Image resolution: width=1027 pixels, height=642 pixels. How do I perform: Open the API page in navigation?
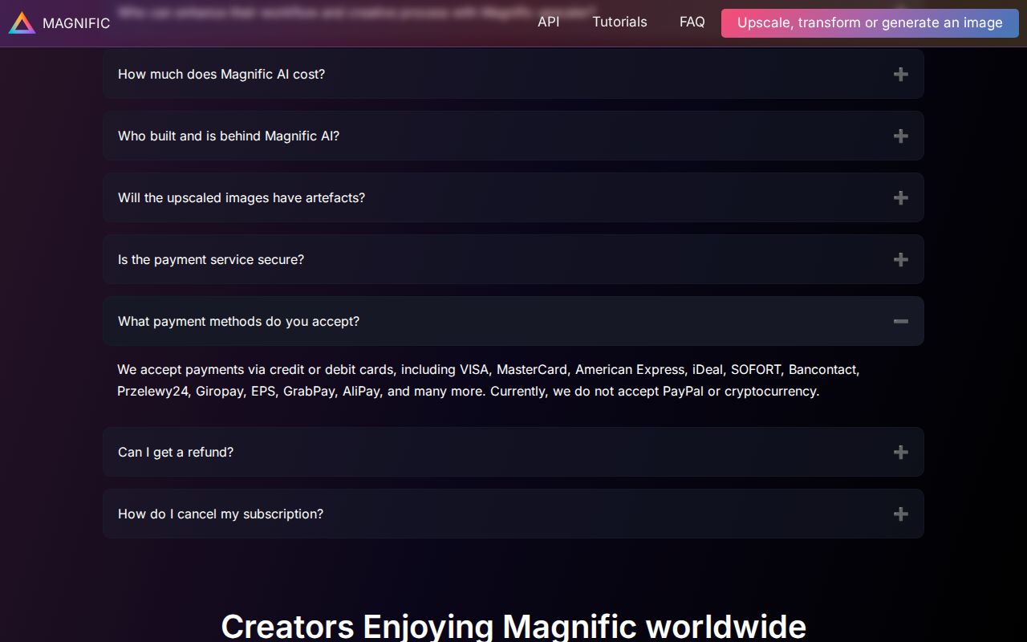pos(549,22)
